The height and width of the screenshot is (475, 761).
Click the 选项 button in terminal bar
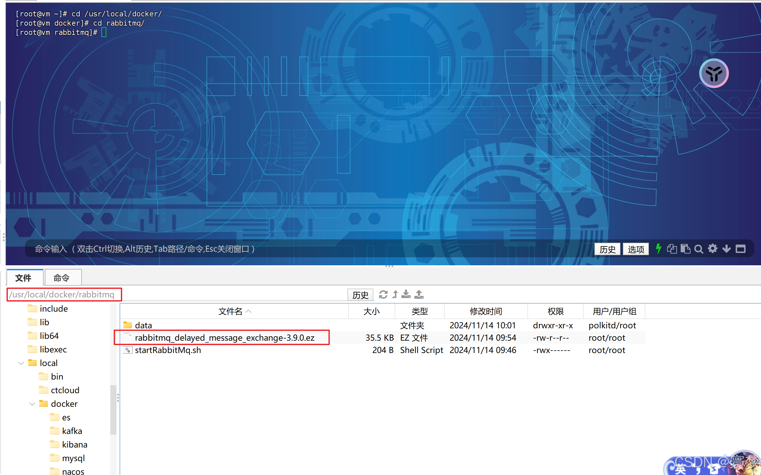(635, 249)
